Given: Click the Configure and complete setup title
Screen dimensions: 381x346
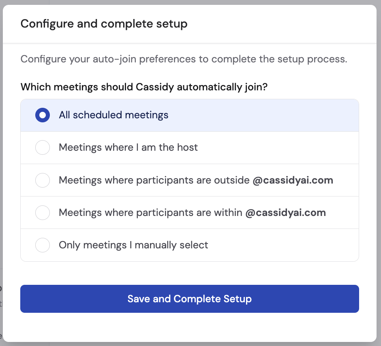Looking at the screenshot, I should (104, 24).
